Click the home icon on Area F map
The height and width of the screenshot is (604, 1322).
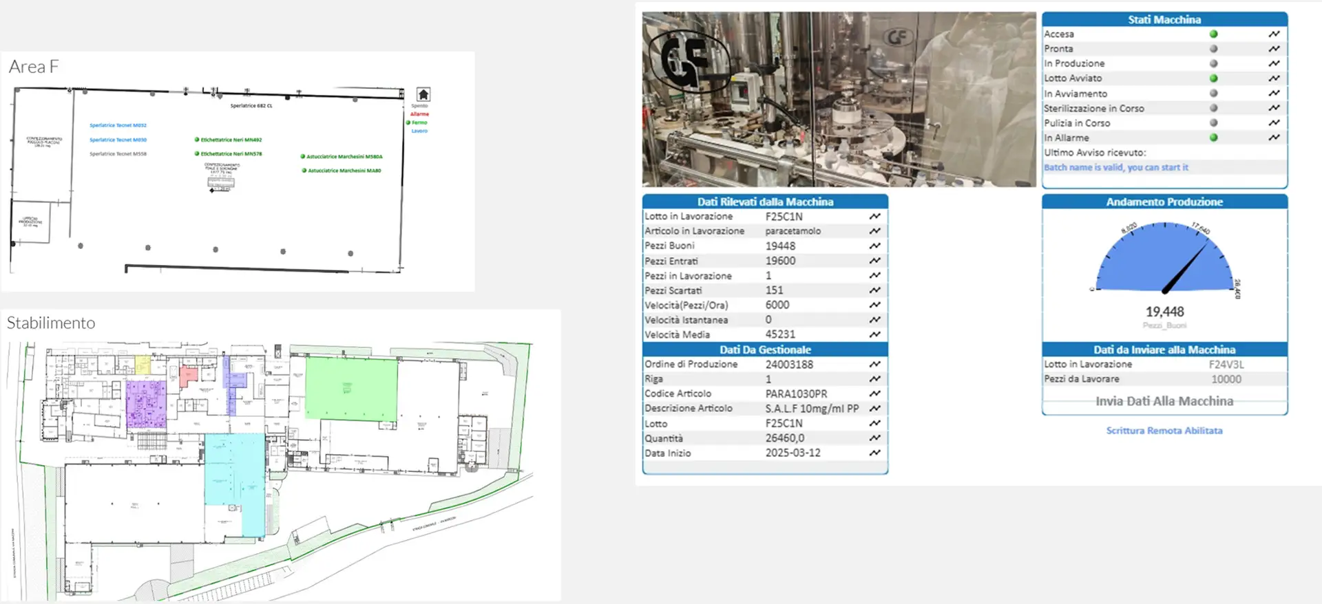[423, 94]
